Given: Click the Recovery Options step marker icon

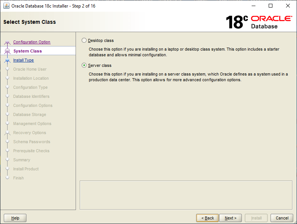Looking at the screenshot, I should pyautogui.click(x=8, y=133).
